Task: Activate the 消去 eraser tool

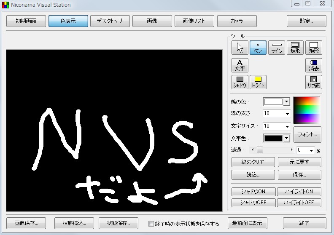Action: 314,65
